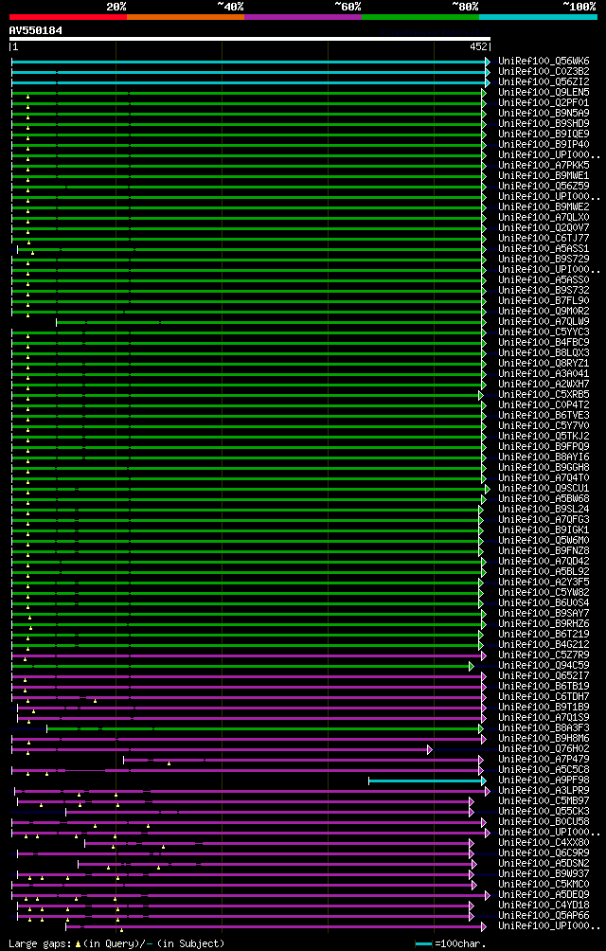Image resolution: width=606 pixels, height=951 pixels.
Task: Click the cyan ~100% legend segment
Action: click(x=538, y=17)
